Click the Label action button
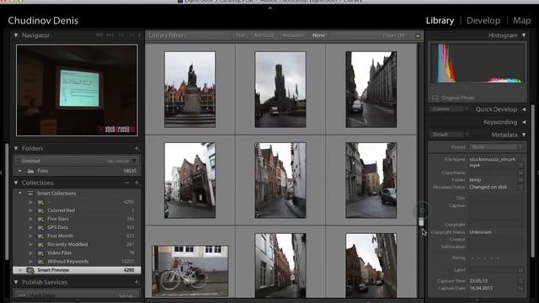539x303 pixels. tap(520, 270)
